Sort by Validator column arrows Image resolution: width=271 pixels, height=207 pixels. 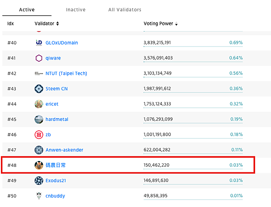[x=57, y=23]
